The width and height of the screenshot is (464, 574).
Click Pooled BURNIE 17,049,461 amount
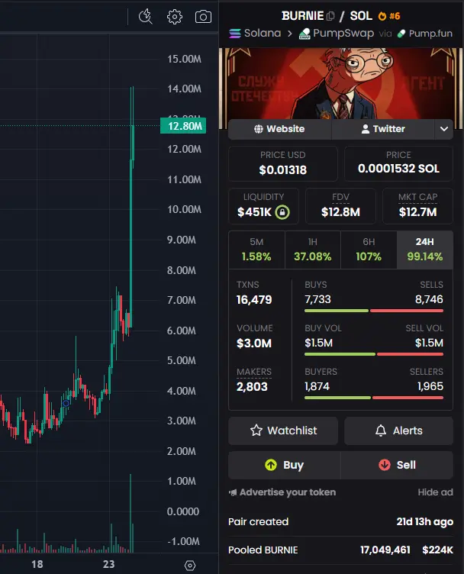tap(385, 550)
